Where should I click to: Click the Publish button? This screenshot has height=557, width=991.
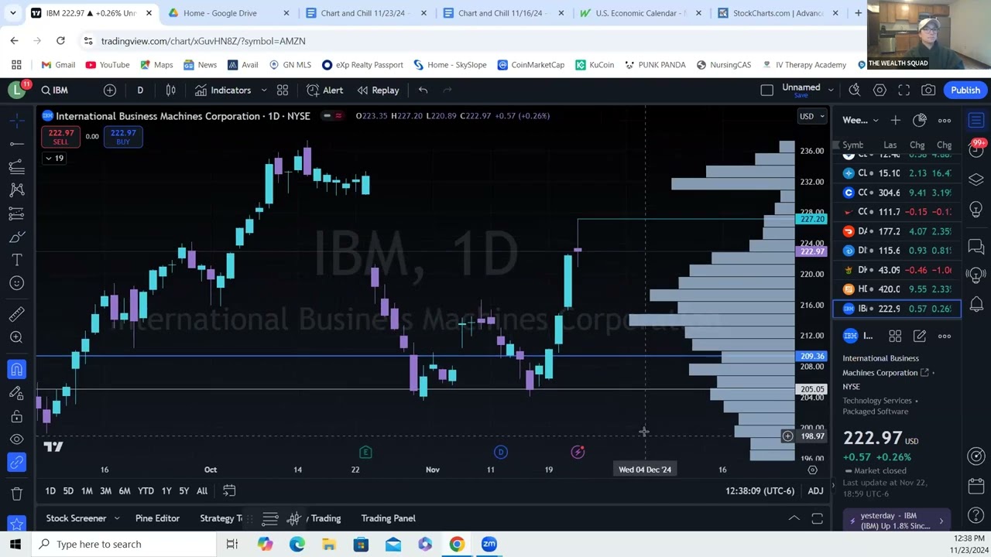pyautogui.click(x=965, y=91)
